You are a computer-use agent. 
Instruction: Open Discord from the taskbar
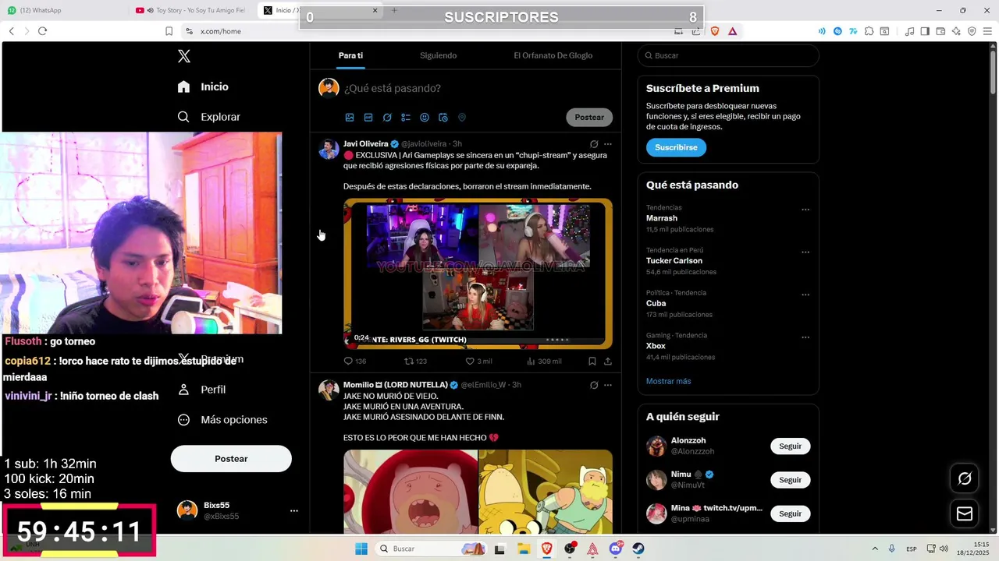pyautogui.click(x=616, y=549)
